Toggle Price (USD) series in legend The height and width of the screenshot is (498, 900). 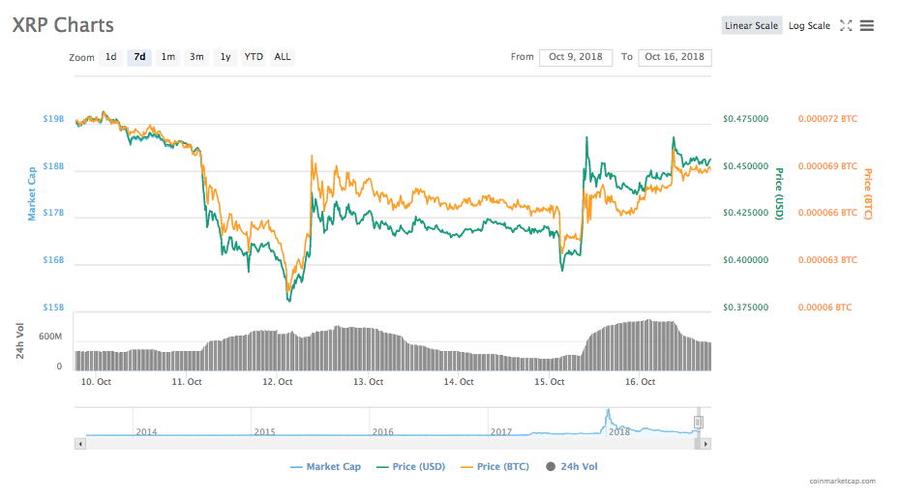411,466
